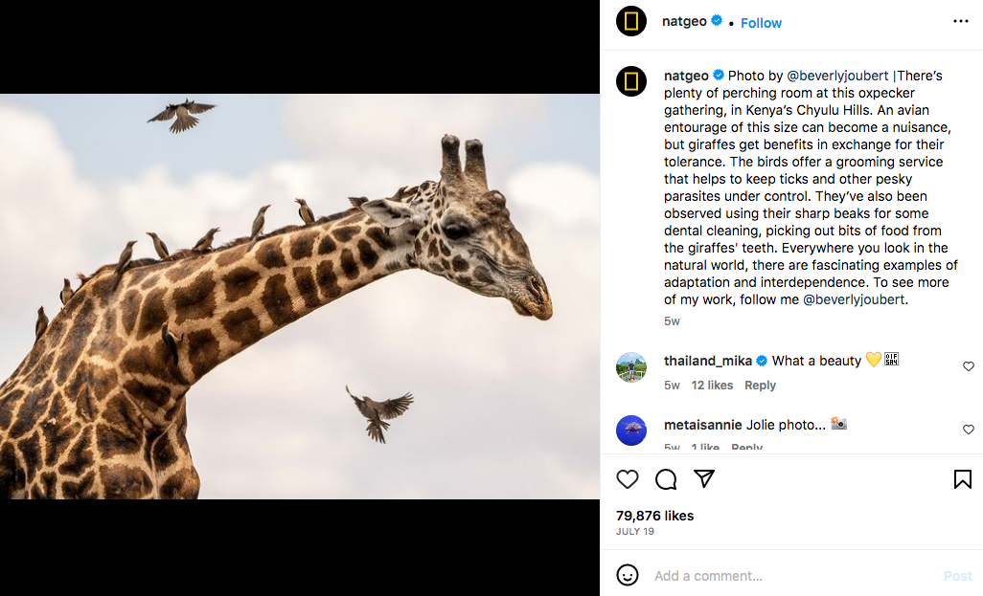Click the giraffe photo
Viewport: 983px width, 596px height.
300,297
